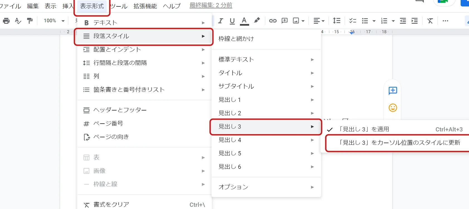
Task: Open the 表示 menu
Action: (50, 6)
